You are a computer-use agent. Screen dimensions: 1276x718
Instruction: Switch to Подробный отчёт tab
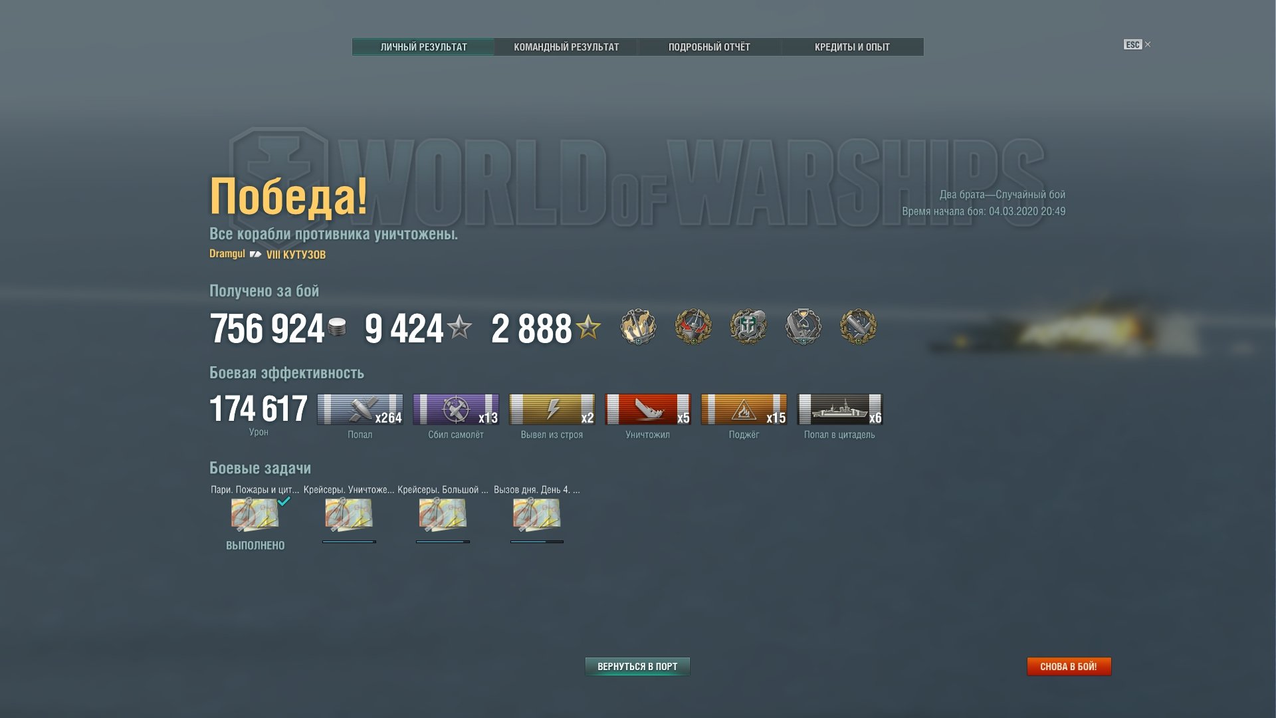[x=709, y=47]
